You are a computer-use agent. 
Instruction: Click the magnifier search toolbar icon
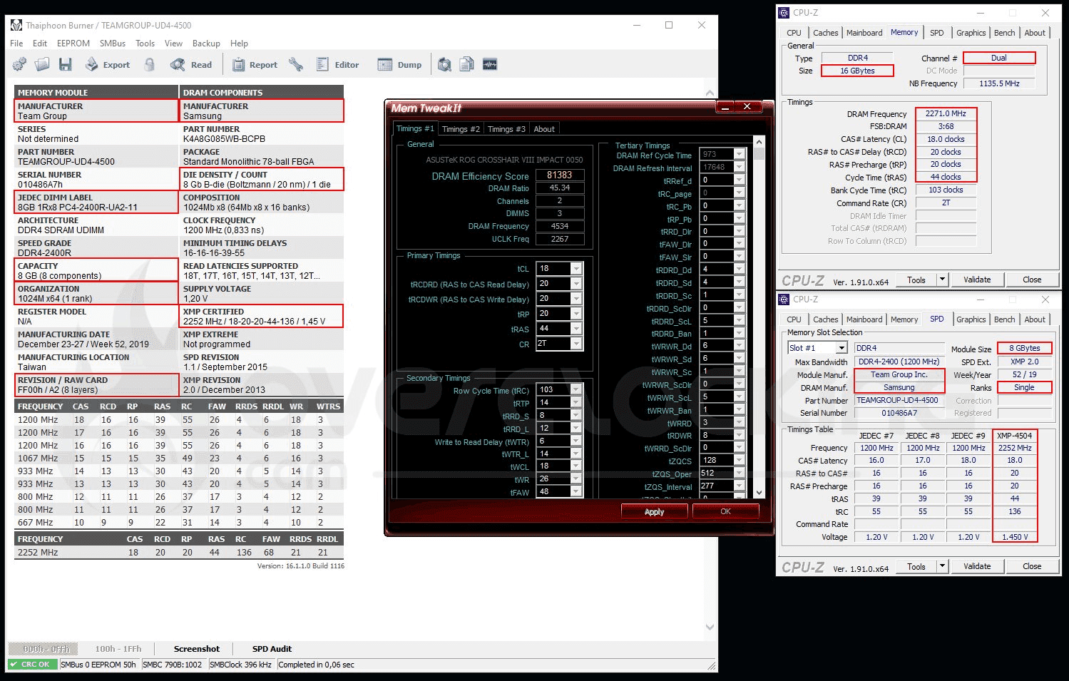[444, 65]
